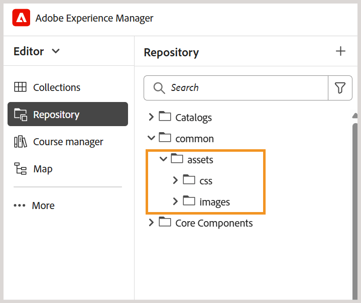The image size is (361, 303).
Task: Collapse the assets folder chevron
Action: pyautogui.click(x=163, y=159)
